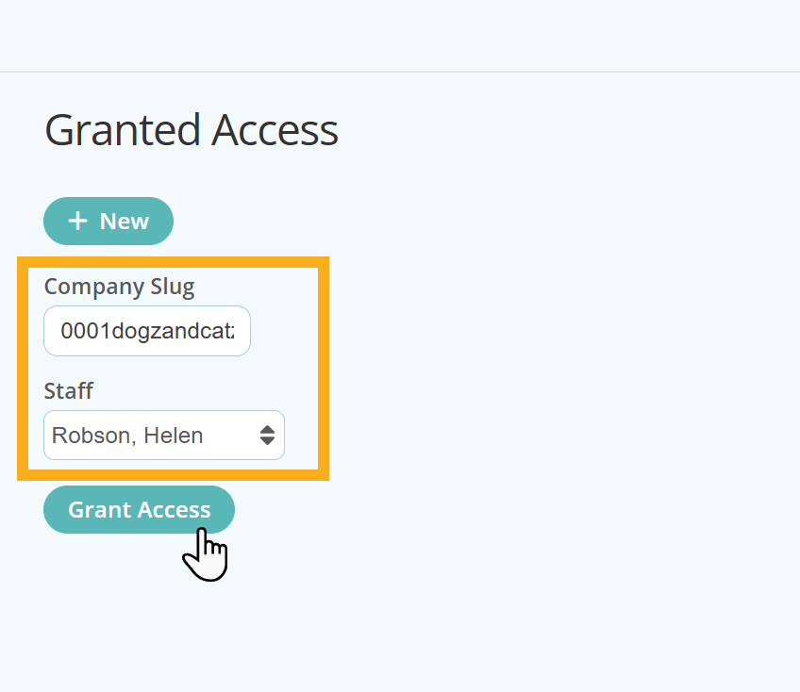Click the Staff field label
Image resolution: width=800 pixels, height=692 pixels.
[69, 390]
